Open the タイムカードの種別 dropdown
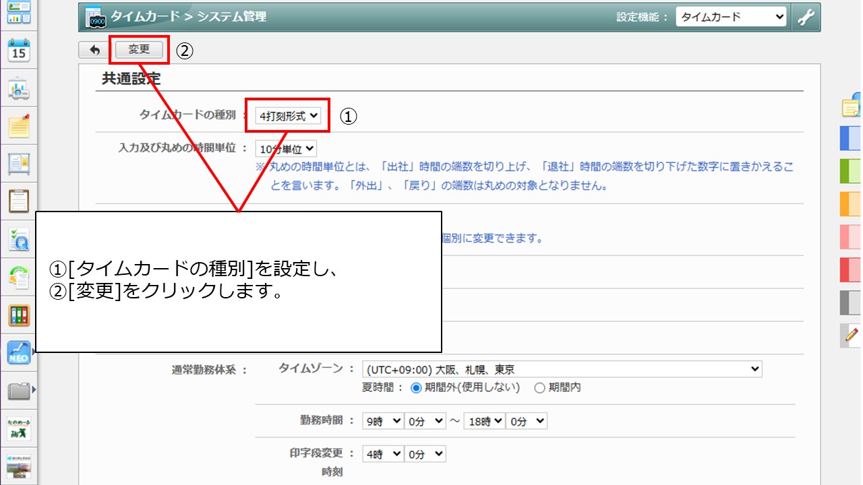The width and height of the screenshot is (863, 485). [289, 116]
